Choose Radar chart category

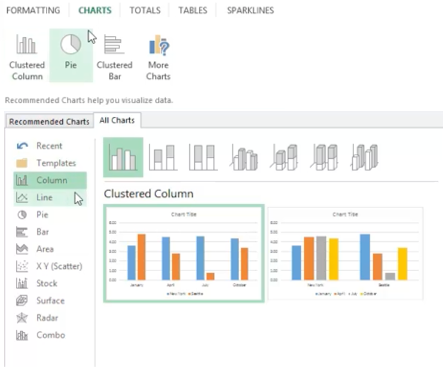(x=50, y=318)
